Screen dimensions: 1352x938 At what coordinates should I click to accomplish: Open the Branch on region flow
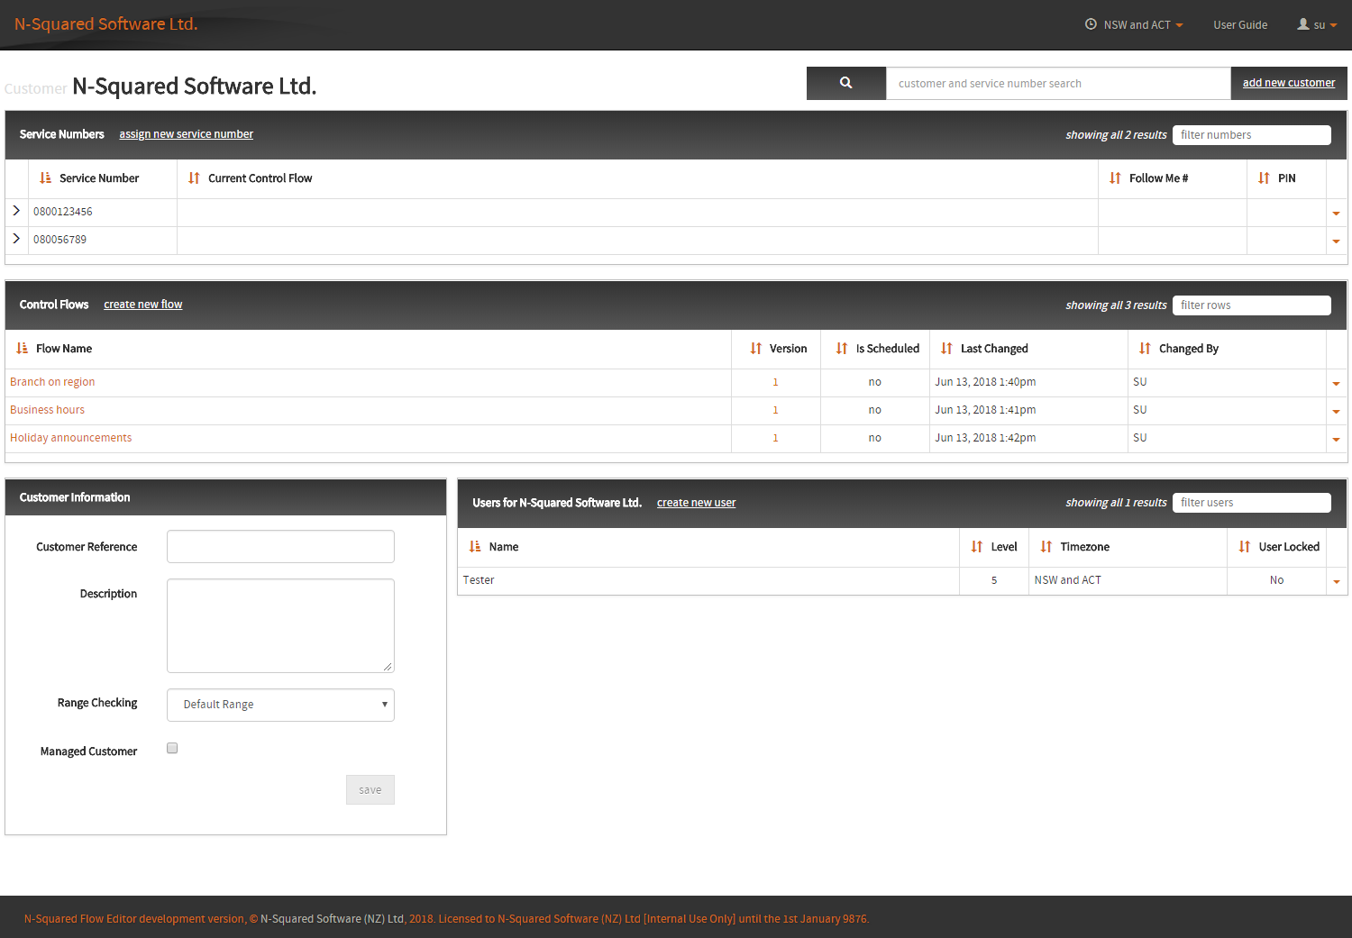(x=52, y=382)
